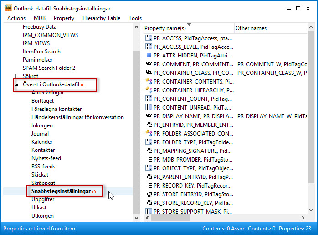Click property list horizontal scrollbar right arrow
Image resolution: width=318 pixels, height=235 pixels.
pos(303,218)
